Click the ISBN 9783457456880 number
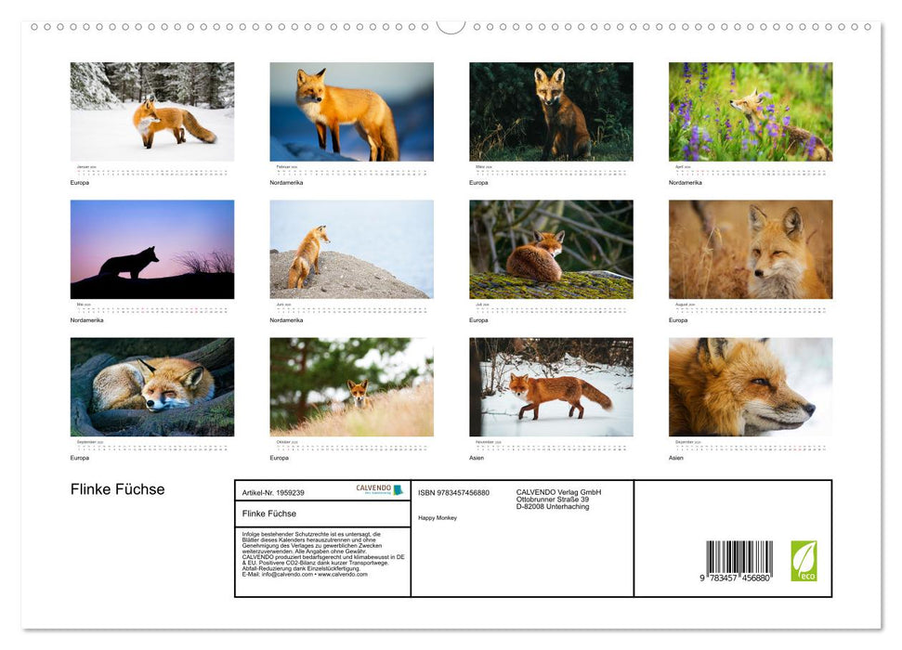 [x=454, y=491]
